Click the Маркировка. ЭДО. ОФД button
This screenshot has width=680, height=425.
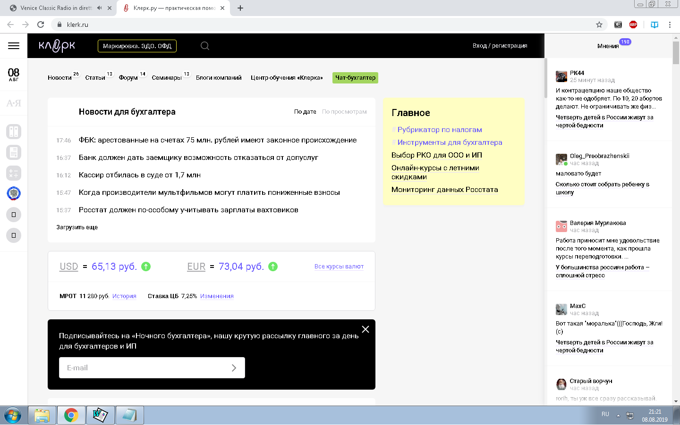[137, 46]
